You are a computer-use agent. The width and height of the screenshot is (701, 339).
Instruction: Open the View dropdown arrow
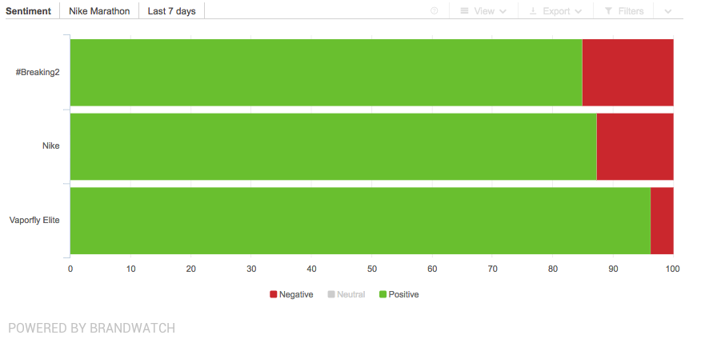(503, 11)
